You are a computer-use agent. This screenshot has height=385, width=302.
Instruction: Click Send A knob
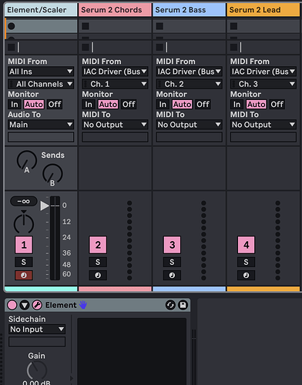click(x=27, y=161)
